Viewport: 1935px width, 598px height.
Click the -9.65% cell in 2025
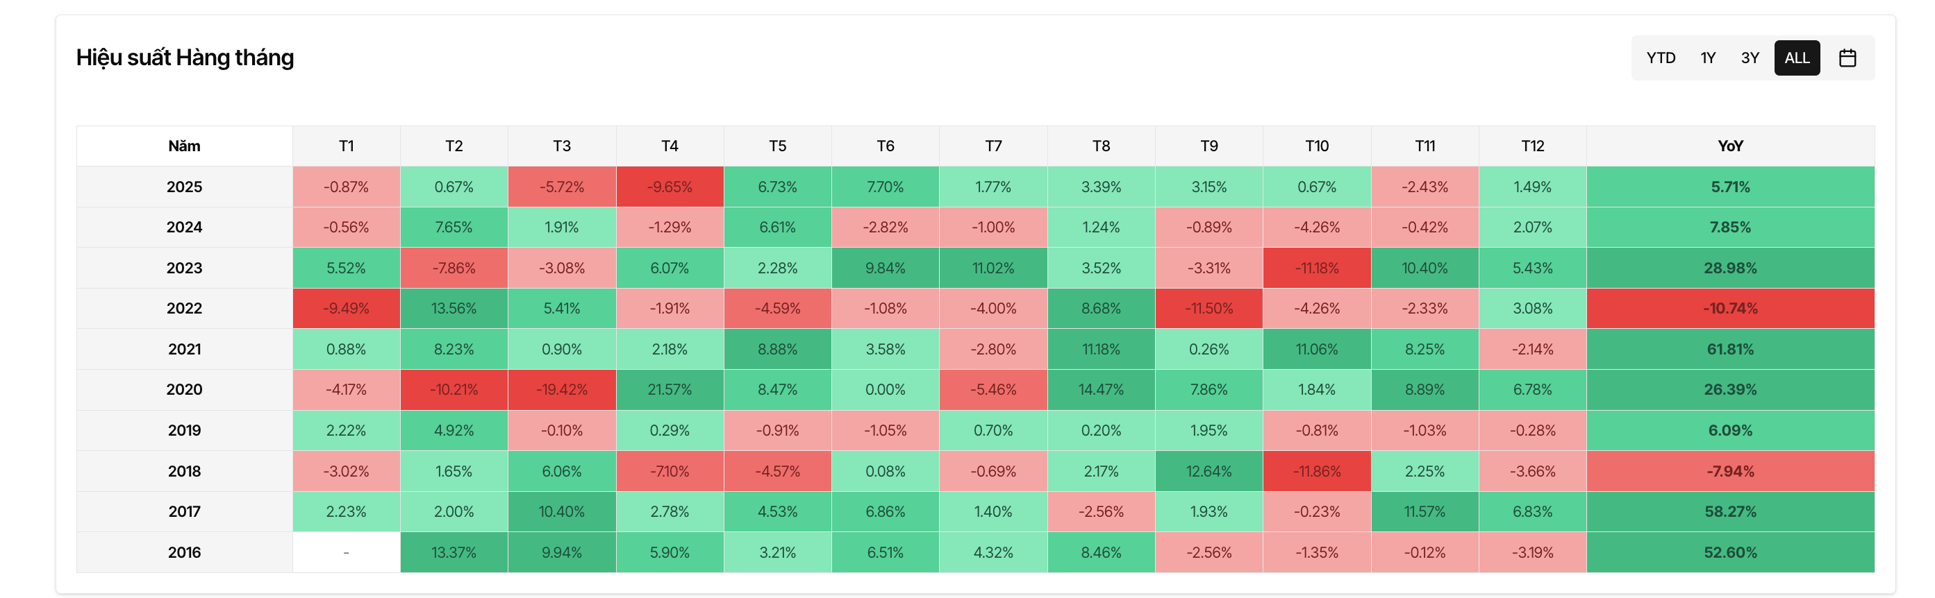pos(670,187)
